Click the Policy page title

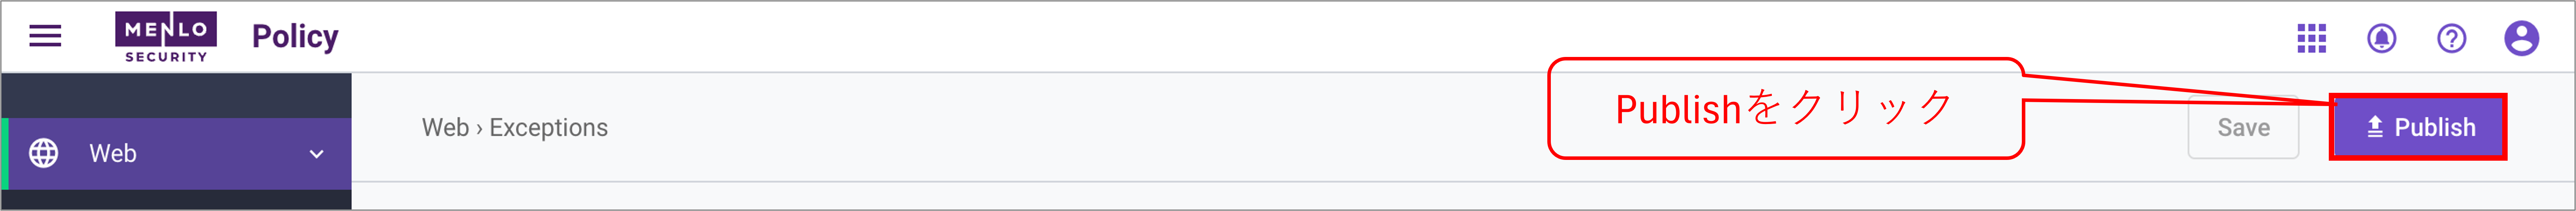click(x=295, y=37)
